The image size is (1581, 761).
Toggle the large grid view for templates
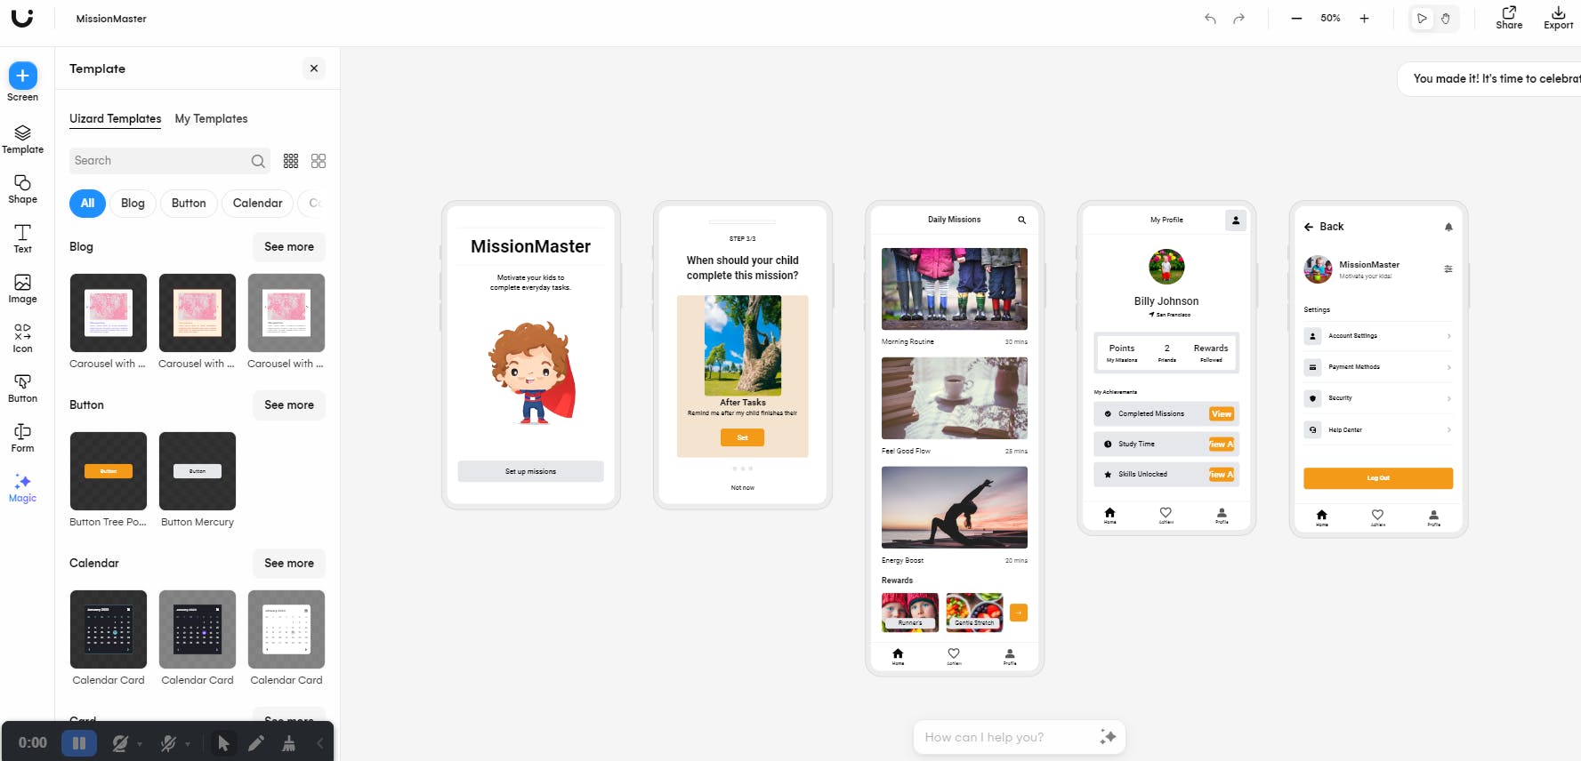(319, 161)
